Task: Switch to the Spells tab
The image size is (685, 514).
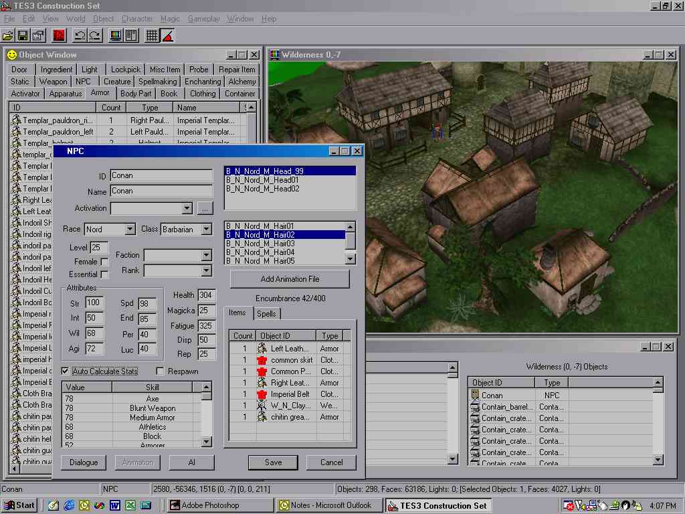Action: click(x=266, y=314)
